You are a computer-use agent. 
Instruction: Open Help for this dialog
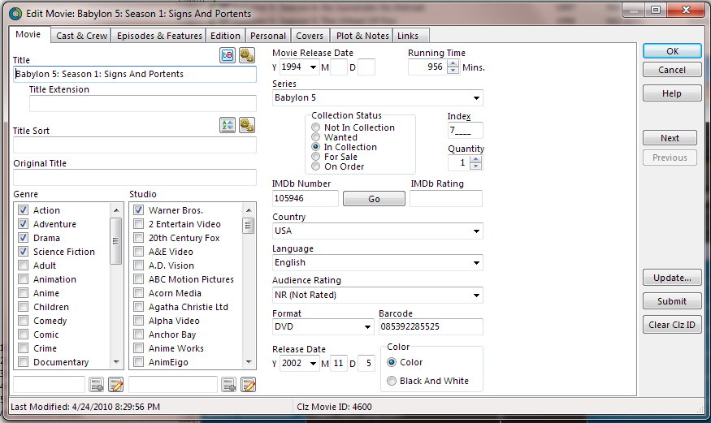tap(672, 93)
